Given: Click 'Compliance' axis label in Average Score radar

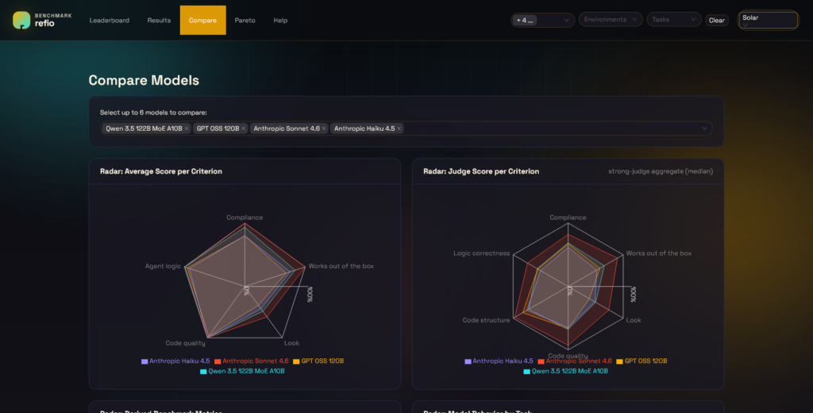Looking at the screenshot, I should tap(245, 217).
